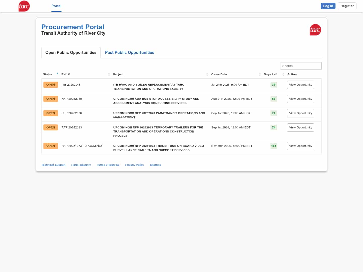
Task: Click OPEN status badge for RFP 20262023
Action: coord(51,128)
